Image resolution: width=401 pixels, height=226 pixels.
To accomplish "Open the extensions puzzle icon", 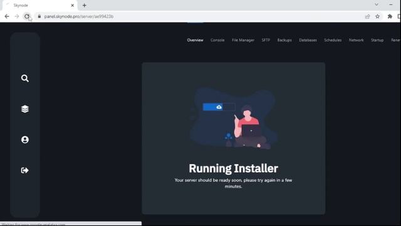I will click(390, 16).
